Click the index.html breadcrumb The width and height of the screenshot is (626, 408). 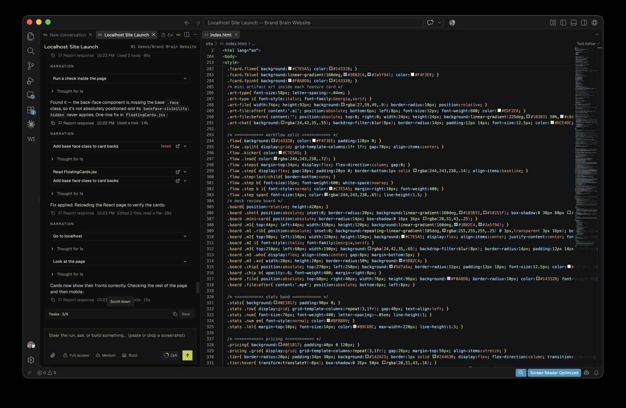coord(233,44)
